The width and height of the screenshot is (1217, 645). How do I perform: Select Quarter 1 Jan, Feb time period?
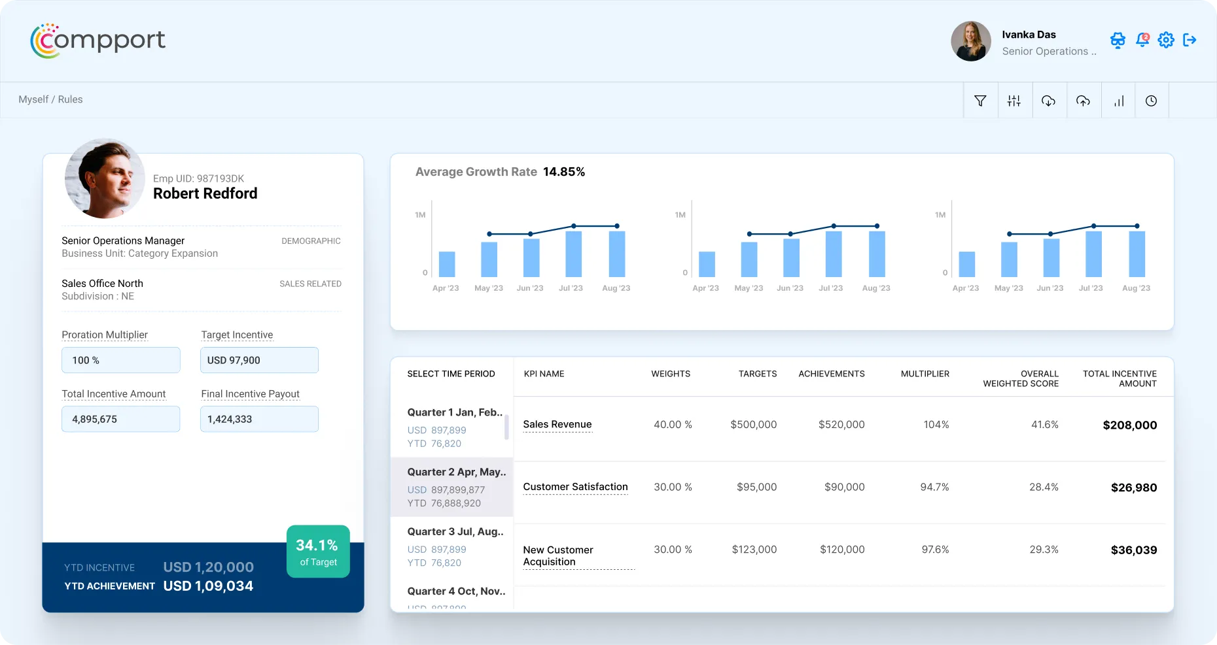point(451,427)
